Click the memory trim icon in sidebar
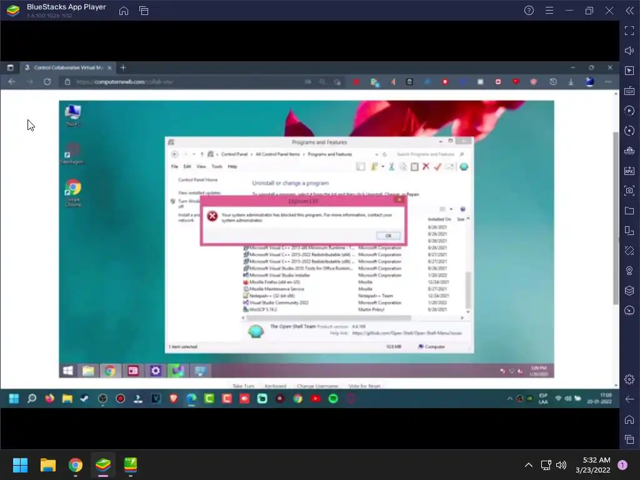This screenshot has height=480, width=640. tap(629, 151)
